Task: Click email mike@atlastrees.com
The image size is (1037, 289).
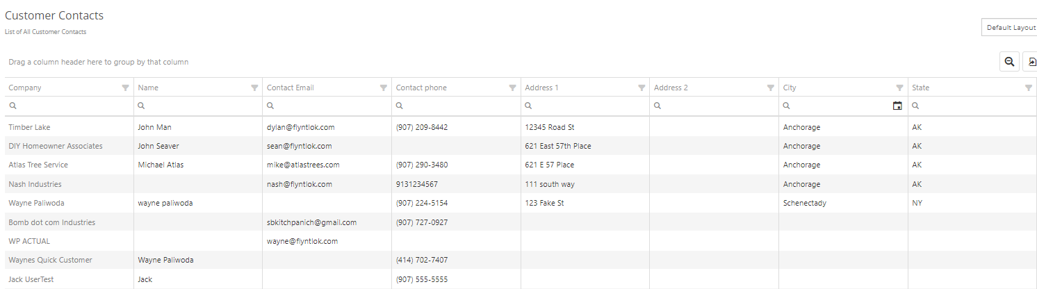Action: 303,165
